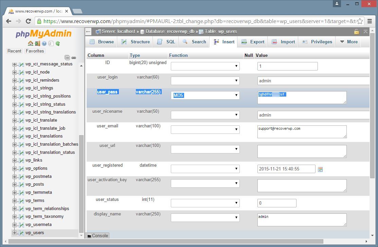The height and width of the screenshot is (247, 378).
Task: Switch to the Browse tab
Action: (102, 42)
